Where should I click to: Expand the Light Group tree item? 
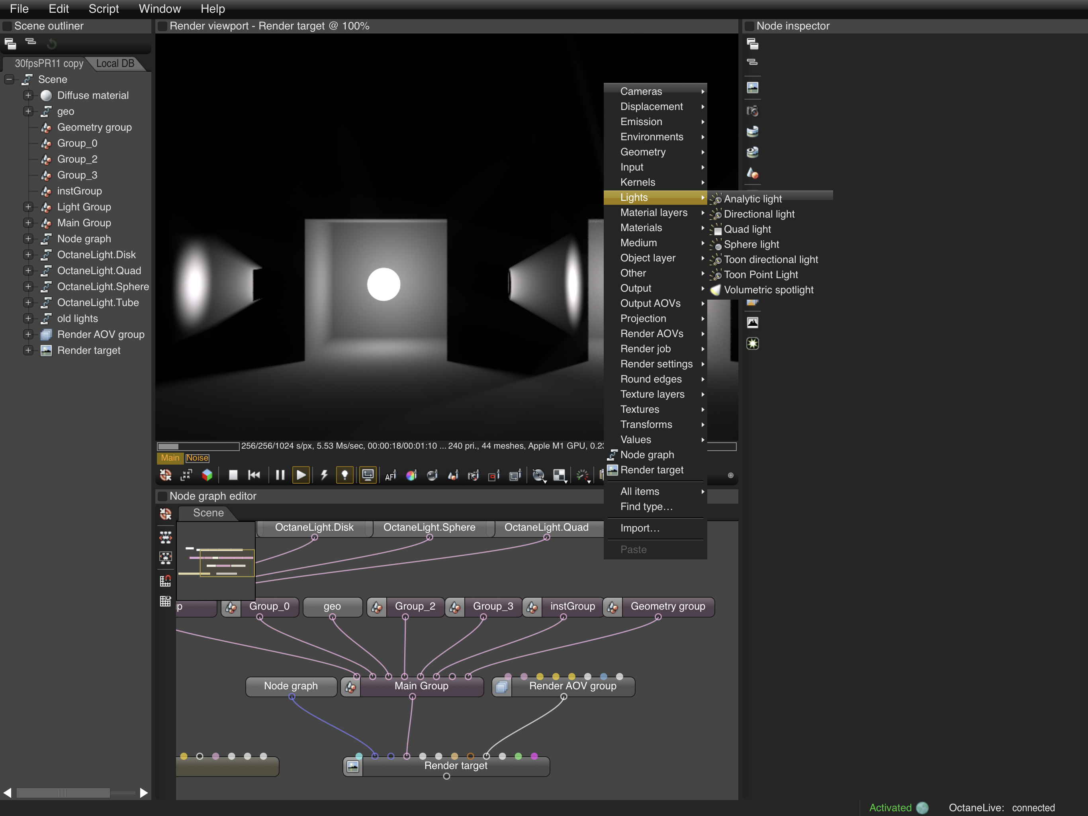28,207
